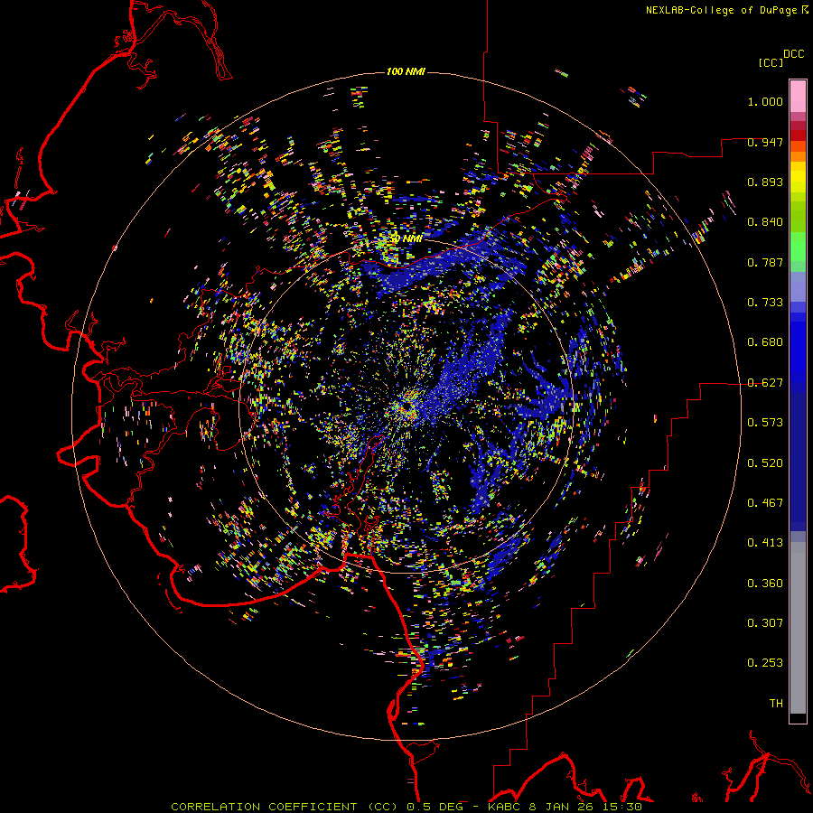The height and width of the screenshot is (813, 813).
Task: Select the 0.413 scale value
Action: (x=765, y=543)
